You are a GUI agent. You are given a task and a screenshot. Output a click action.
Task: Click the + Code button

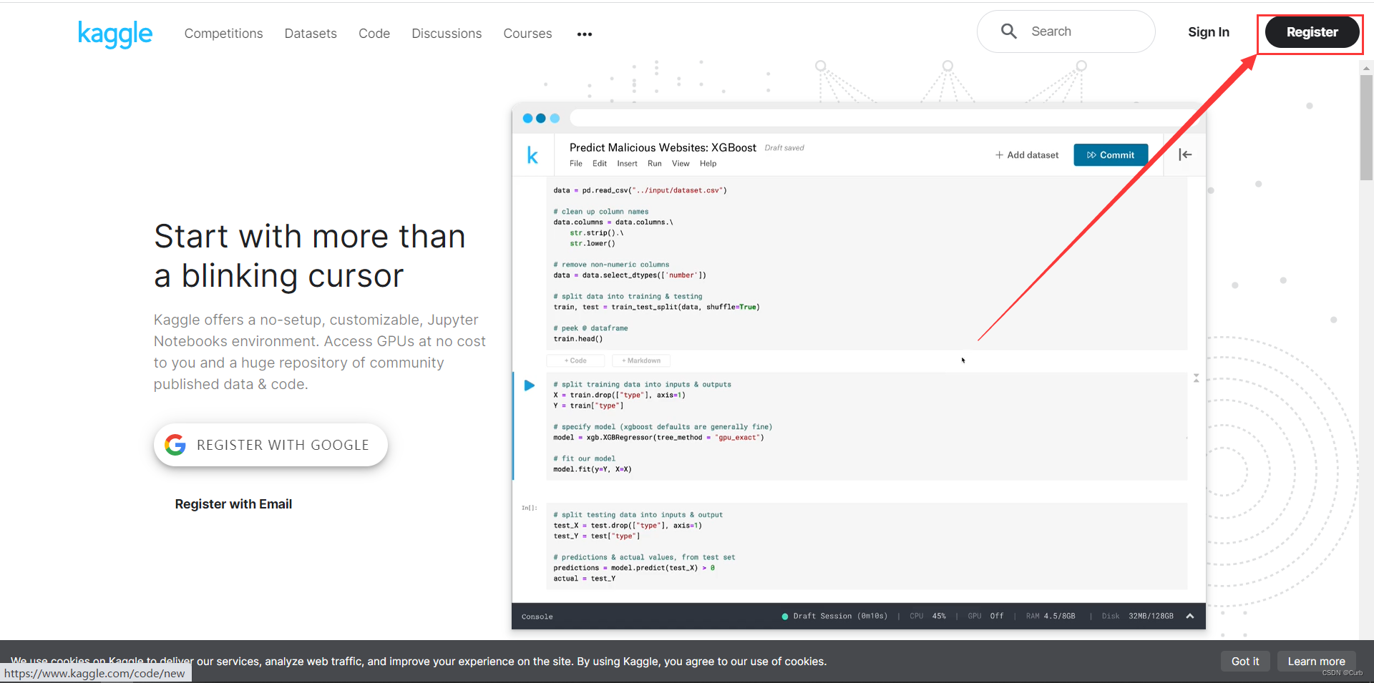click(x=575, y=360)
